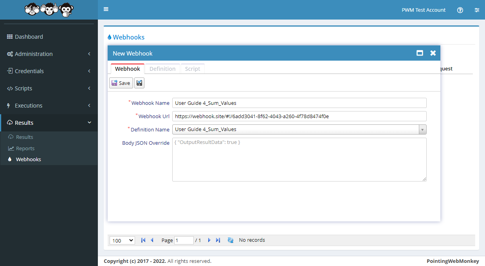The image size is (485, 266).
Task: Maximize the New Webhook dialog
Action: (420, 53)
